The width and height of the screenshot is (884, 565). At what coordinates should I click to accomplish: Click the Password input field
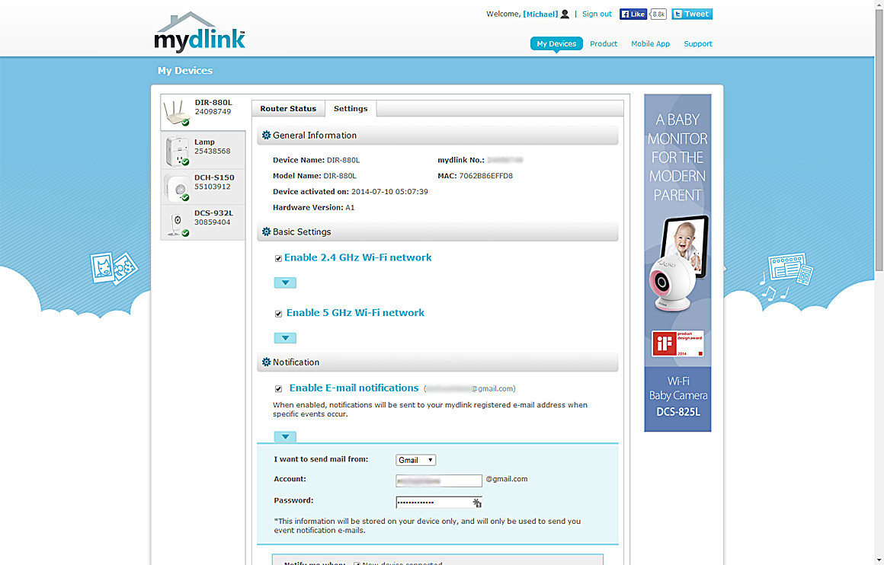[433, 503]
